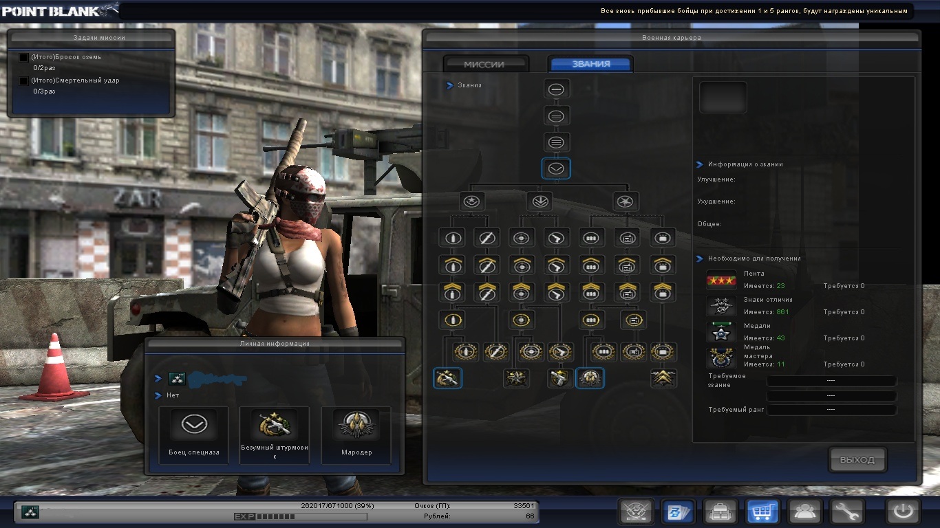Click the PB cards icon in bottom bar
The image size is (940, 528).
click(677, 511)
